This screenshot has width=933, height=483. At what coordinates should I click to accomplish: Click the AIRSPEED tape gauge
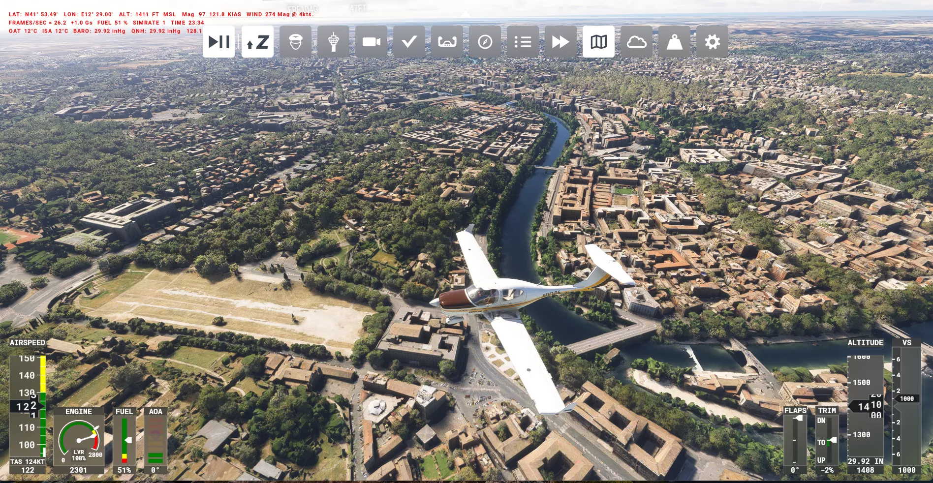(x=28, y=406)
